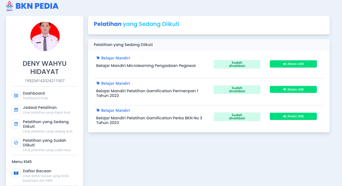The height and width of the screenshot is (186, 342).
Task: Click tag icon above Gamification Perka BKN training
Action: [98, 110]
